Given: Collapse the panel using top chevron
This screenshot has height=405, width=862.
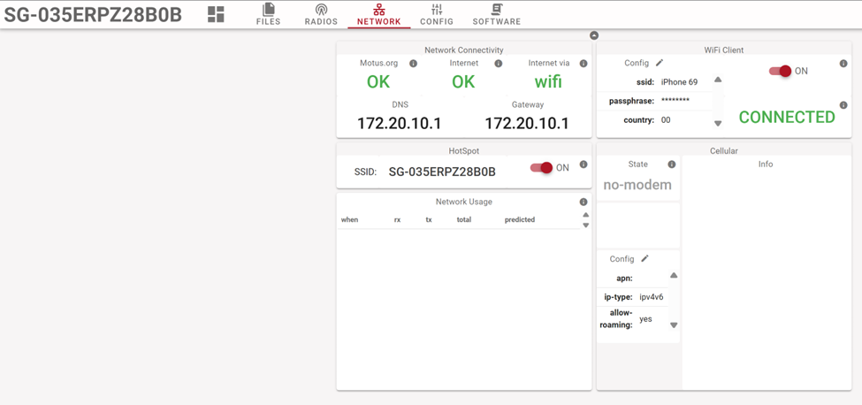Looking at the screenshot, I should (x=594, y=35).
